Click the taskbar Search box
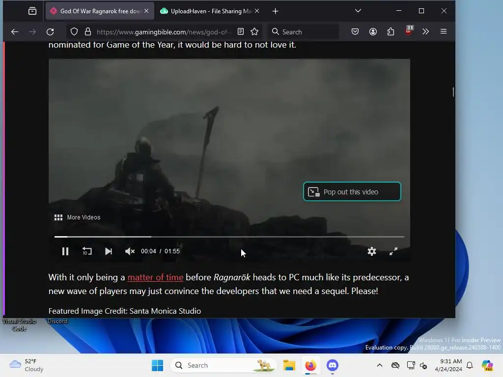The image size is (503, 377). (224, 365)
